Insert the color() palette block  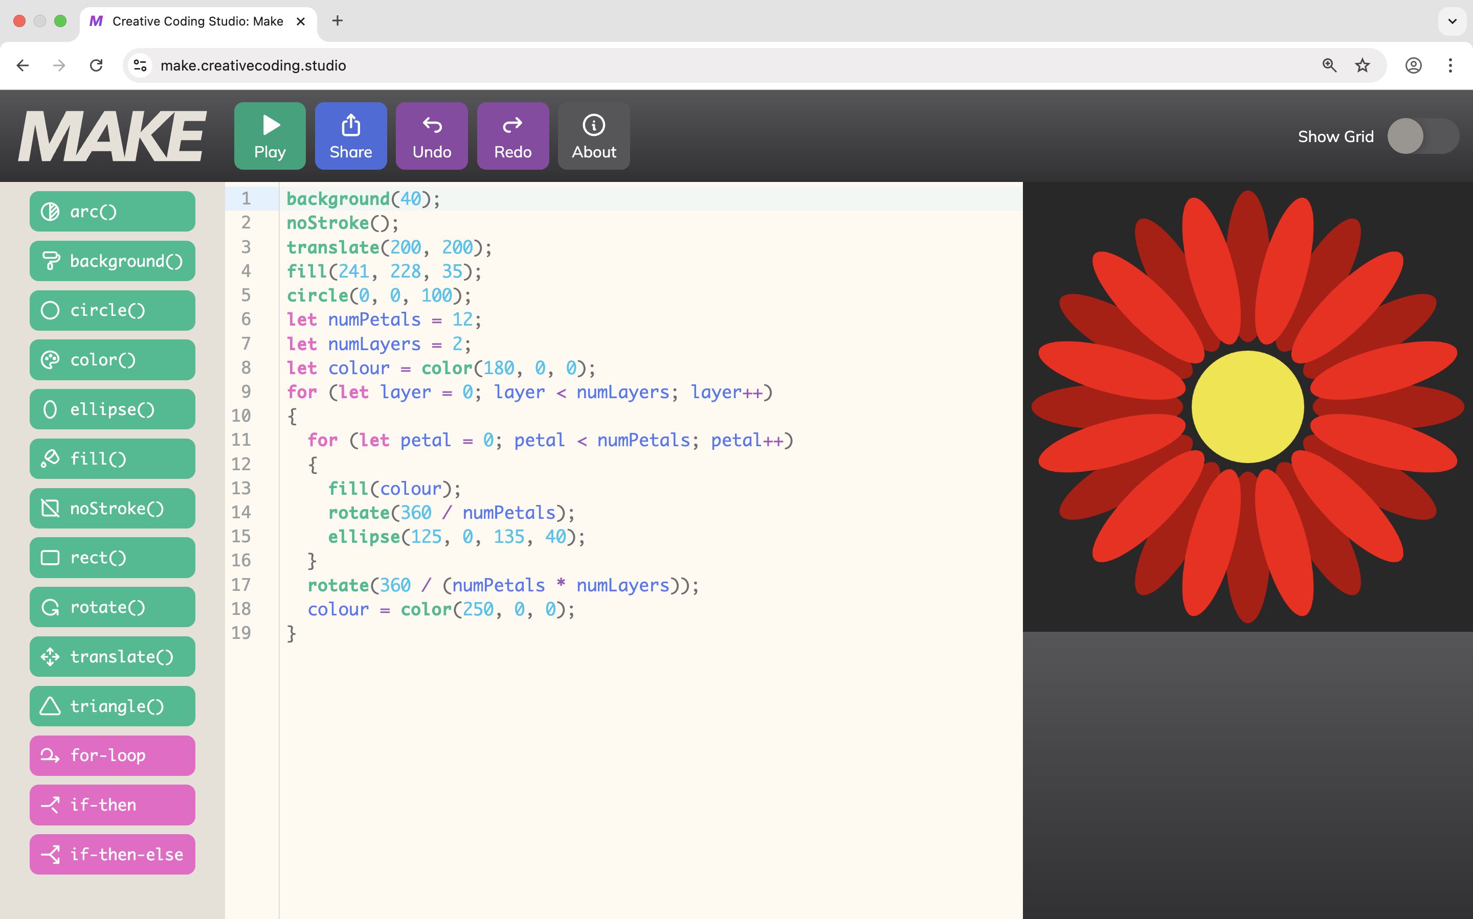[112, 360]
